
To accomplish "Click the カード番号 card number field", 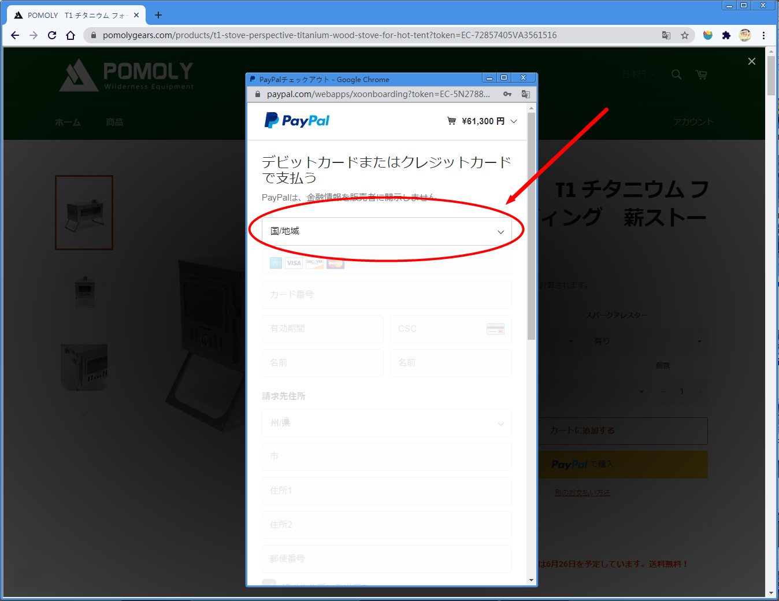I will [x=387, y=295].
